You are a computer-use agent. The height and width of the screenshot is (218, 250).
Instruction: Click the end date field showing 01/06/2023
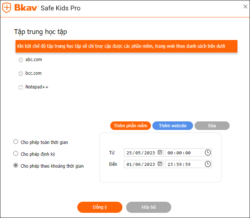click(x=141, y=164)
